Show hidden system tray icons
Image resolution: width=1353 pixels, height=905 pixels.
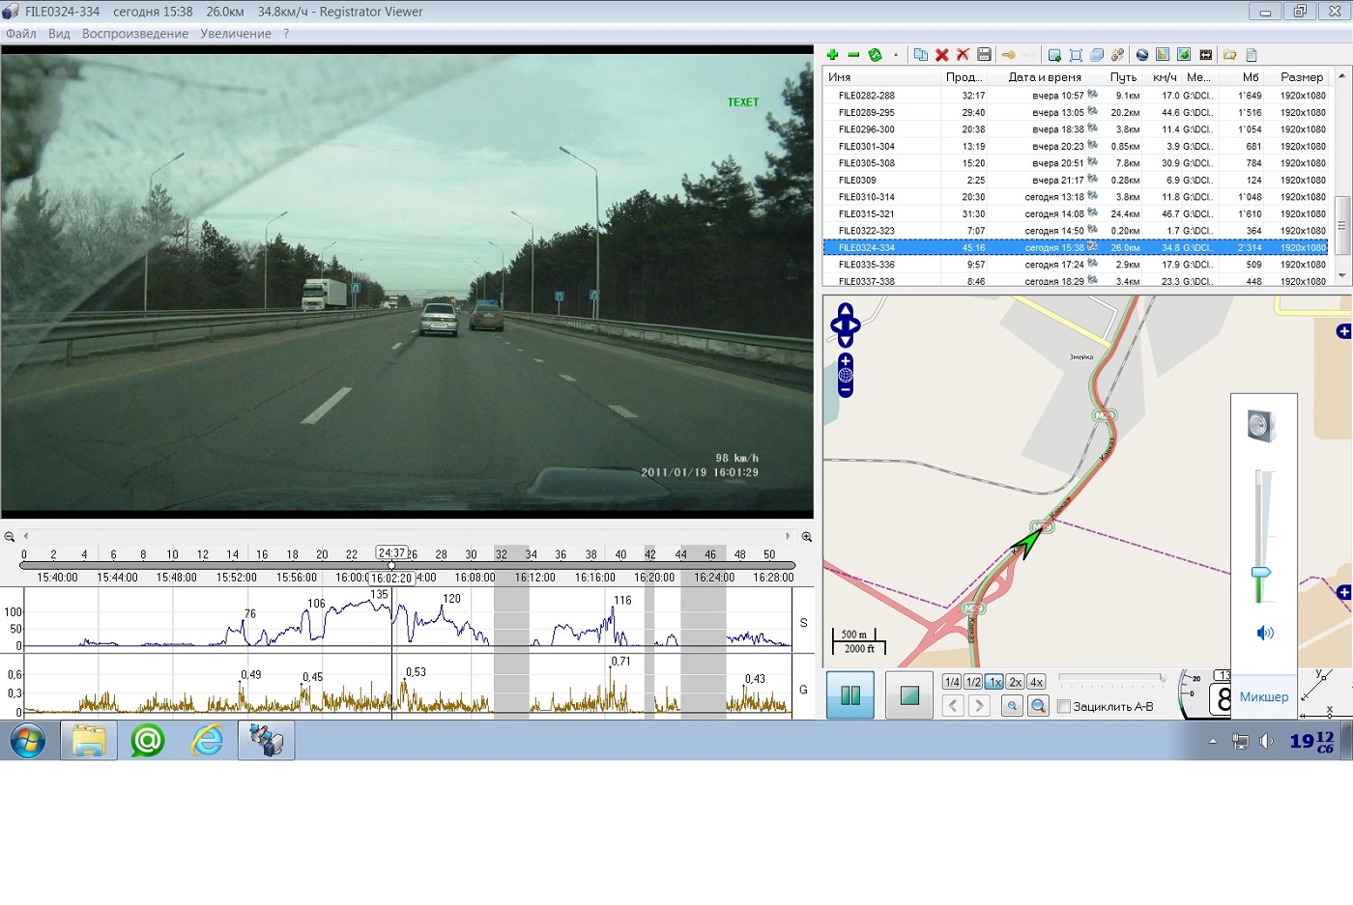(x=1213, y=742)
